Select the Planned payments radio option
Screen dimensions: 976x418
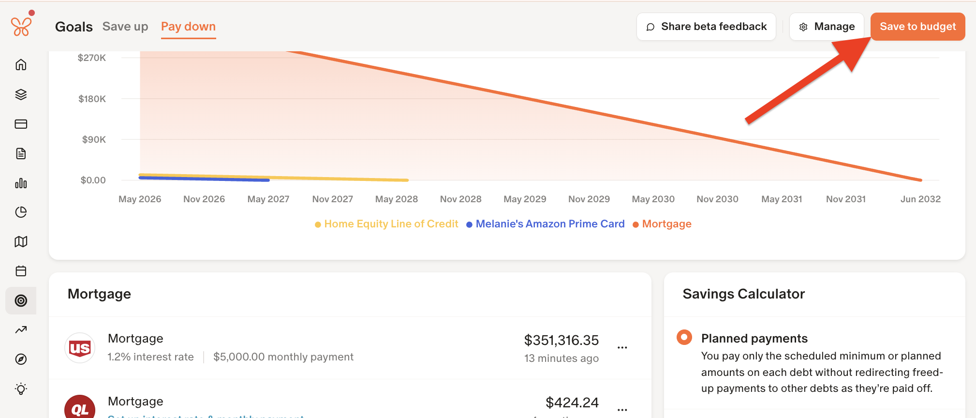[x=684, y=337]
